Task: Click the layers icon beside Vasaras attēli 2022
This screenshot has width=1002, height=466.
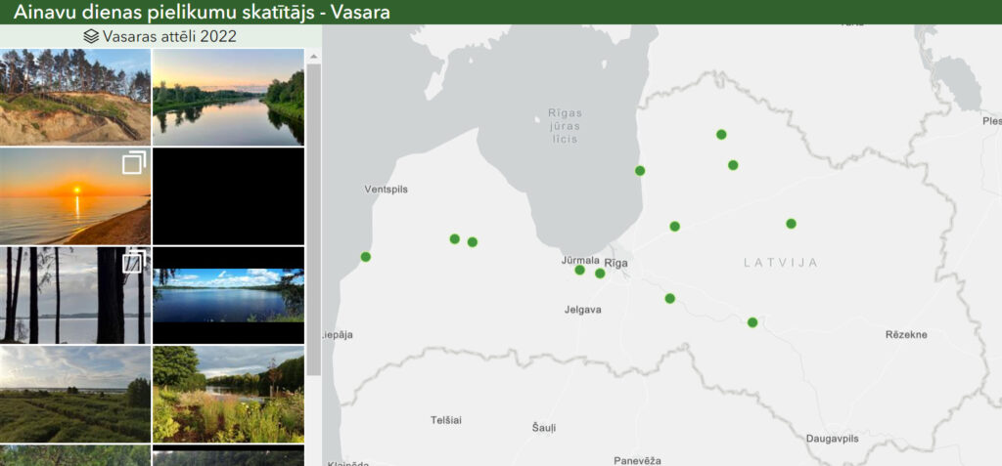Action: click(91, 36)
